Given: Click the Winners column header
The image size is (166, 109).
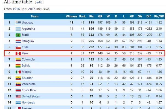Looking at the screenshot, I should [x=72, y=16].
